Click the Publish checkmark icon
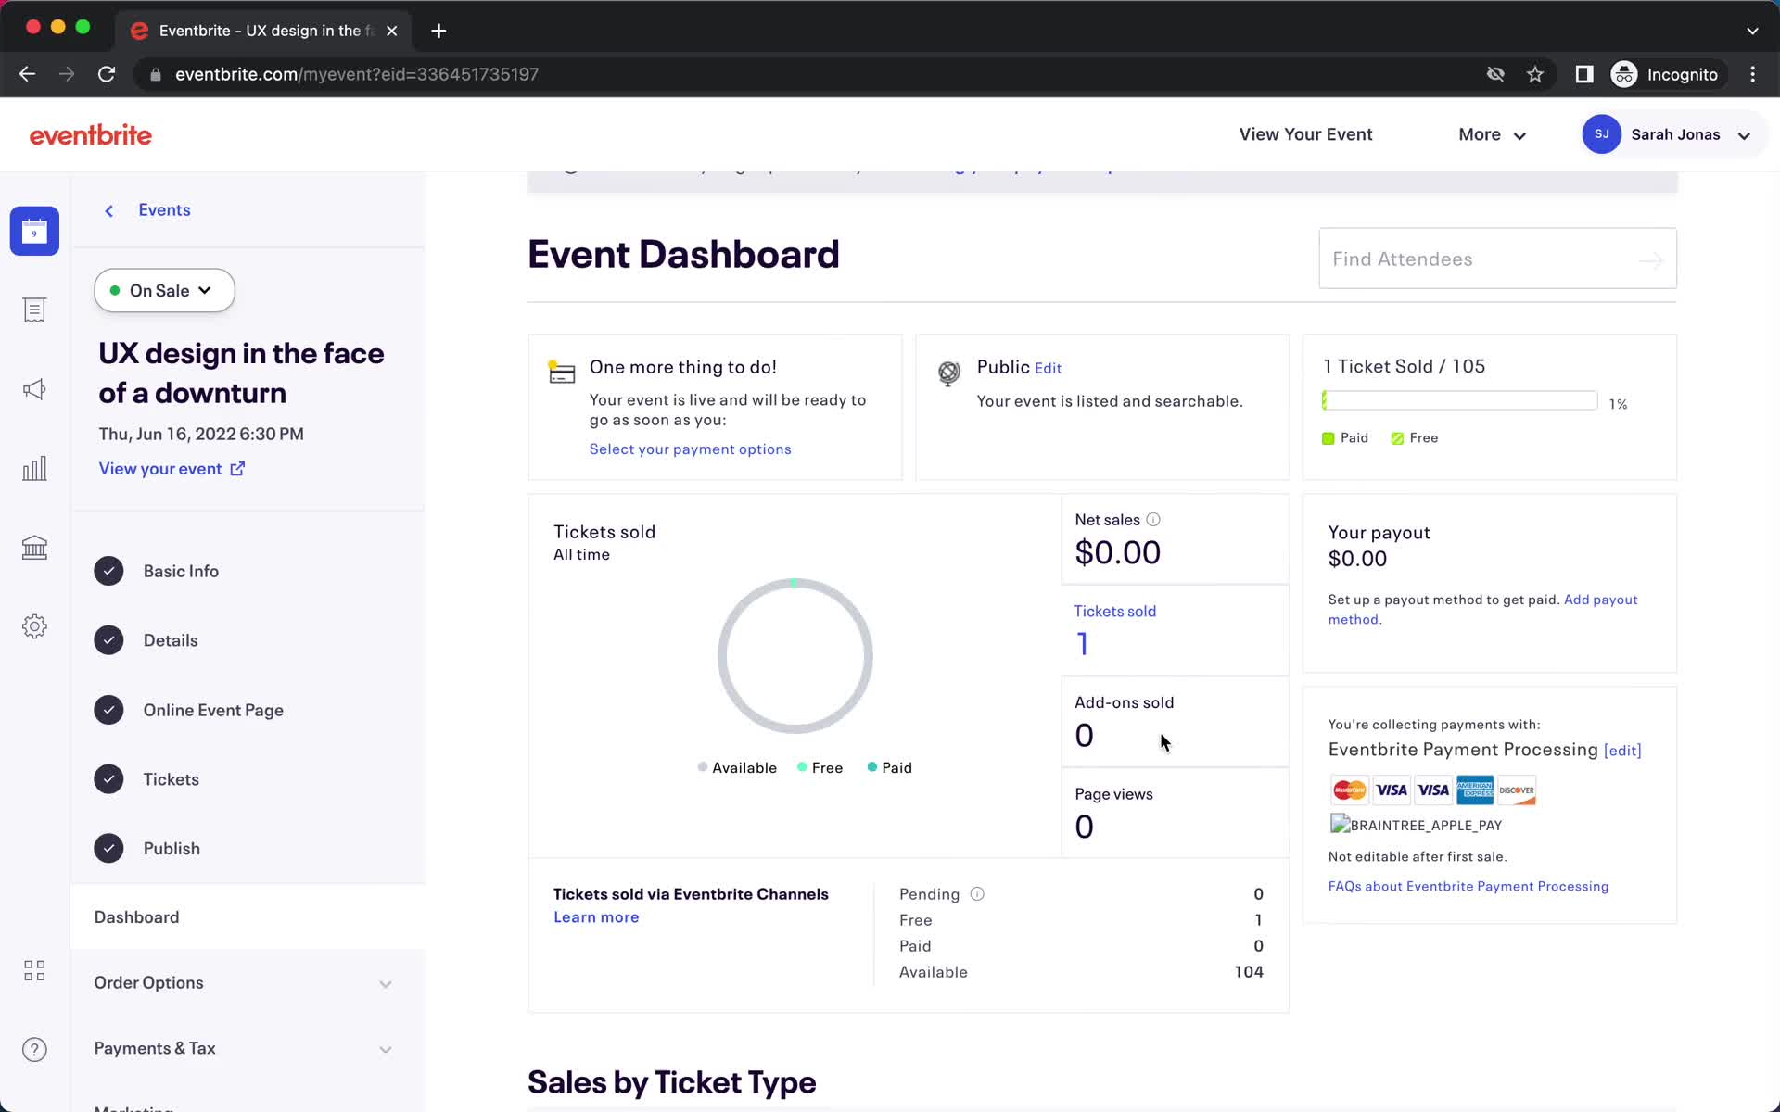The image size is (1780, 1112). (108, 849)
